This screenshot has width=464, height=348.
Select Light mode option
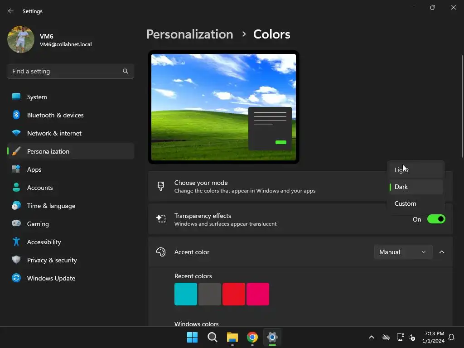tap(416, 170)
